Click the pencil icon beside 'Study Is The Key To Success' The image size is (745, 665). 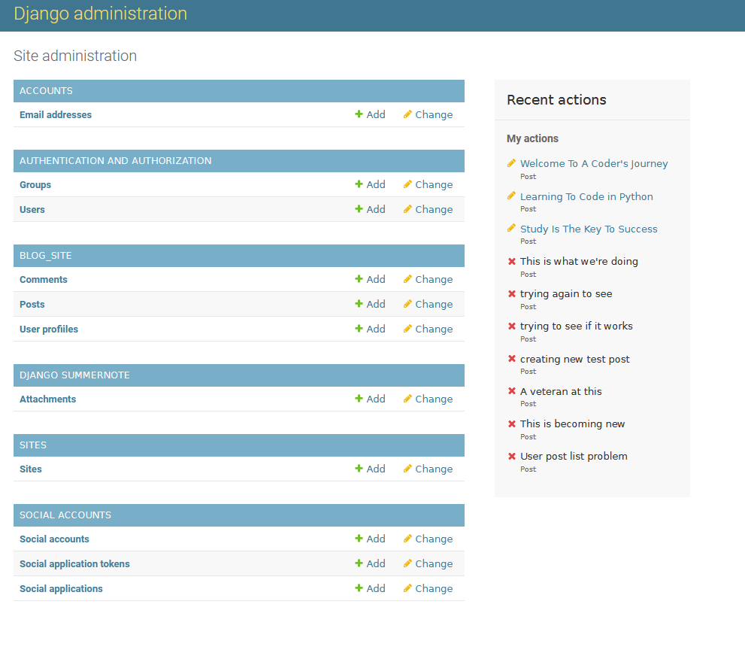tap(512, 229)
